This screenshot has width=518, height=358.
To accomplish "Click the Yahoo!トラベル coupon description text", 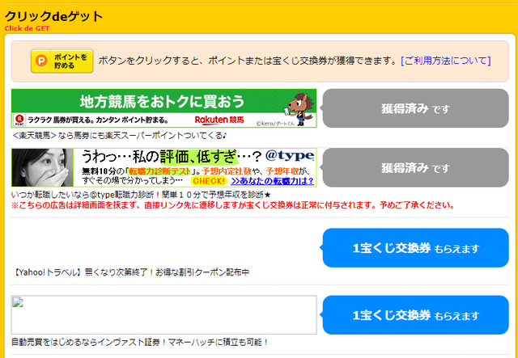I will tap(133, 272).
